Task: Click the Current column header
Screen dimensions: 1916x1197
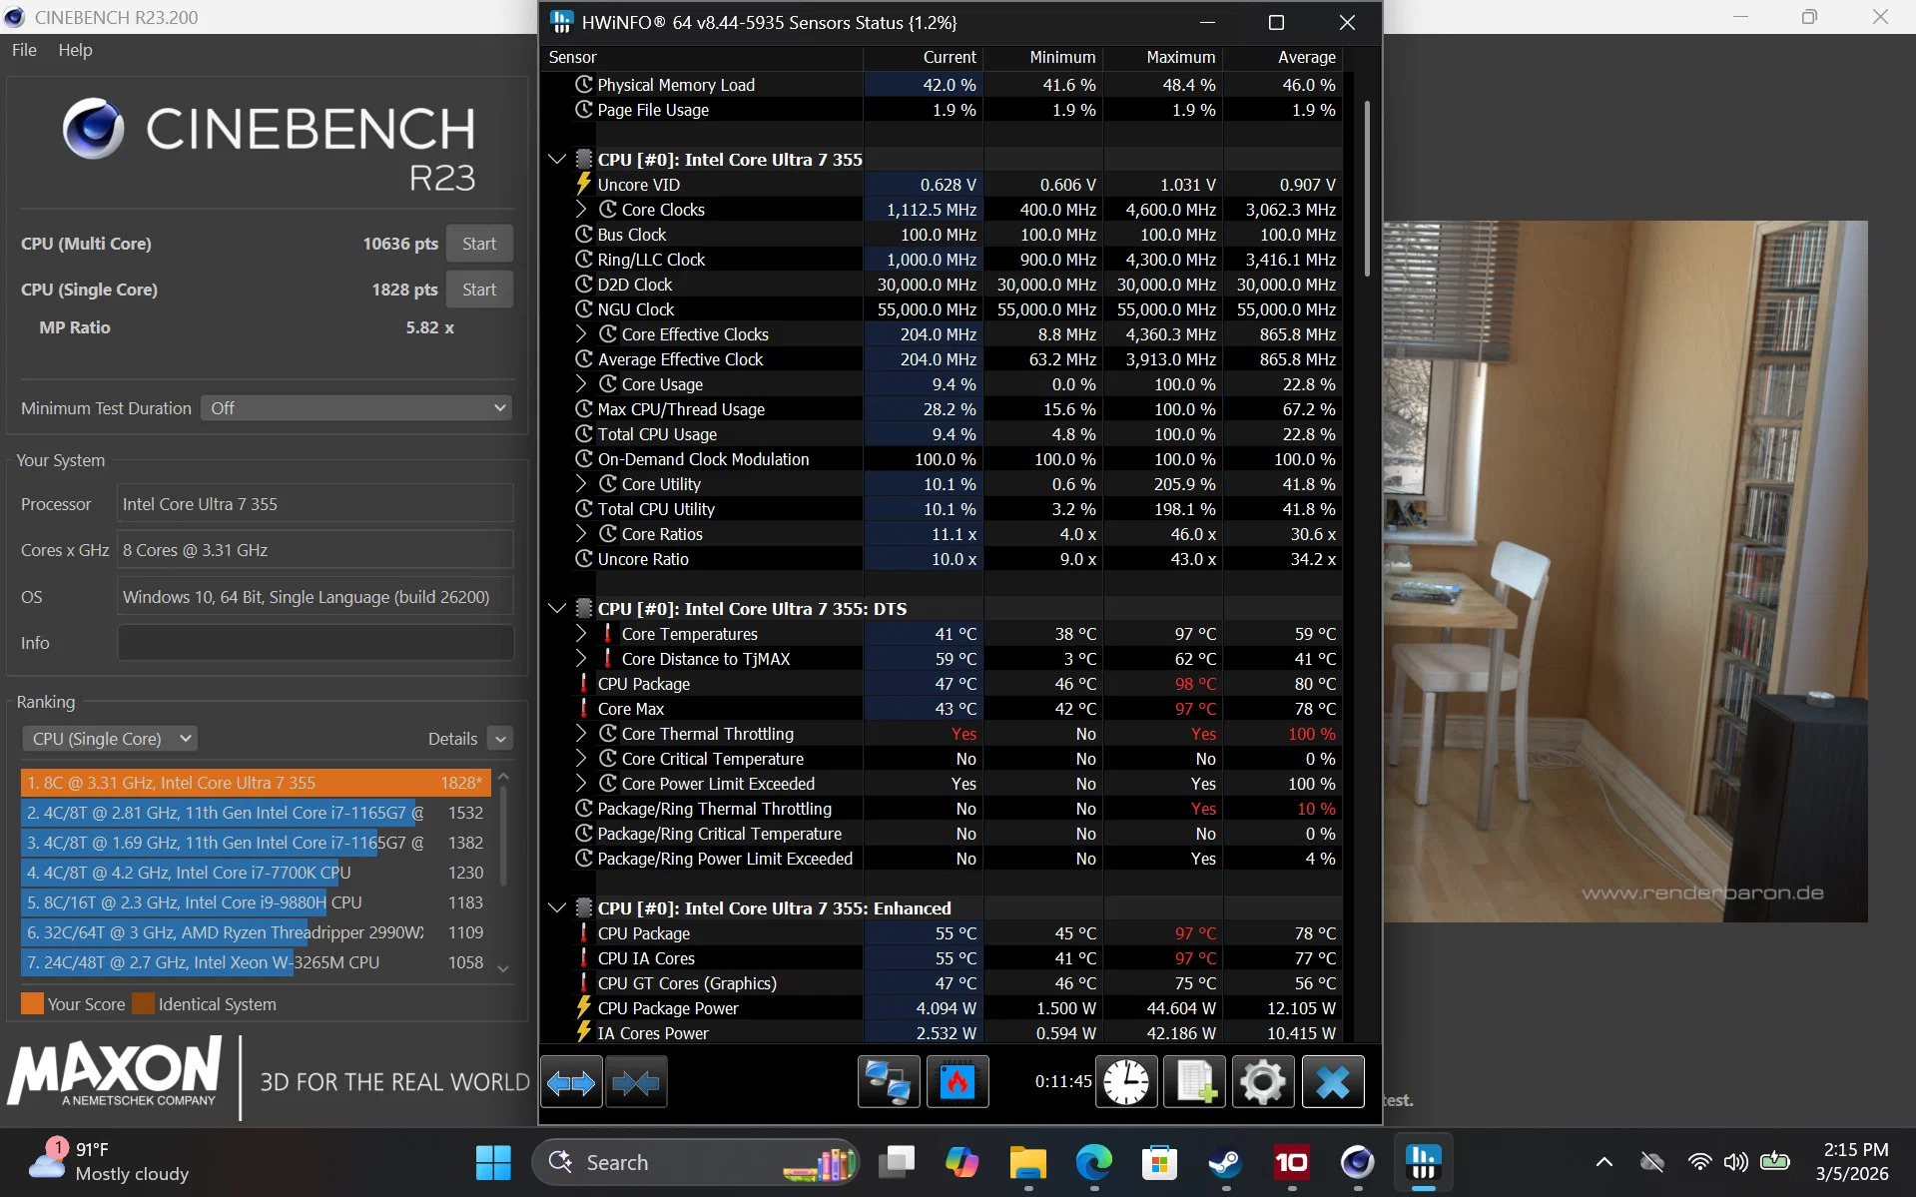Action: coord(924,58)
